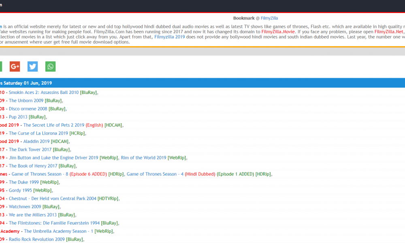Share the page via WhatsApp

[x=50, y=66]
